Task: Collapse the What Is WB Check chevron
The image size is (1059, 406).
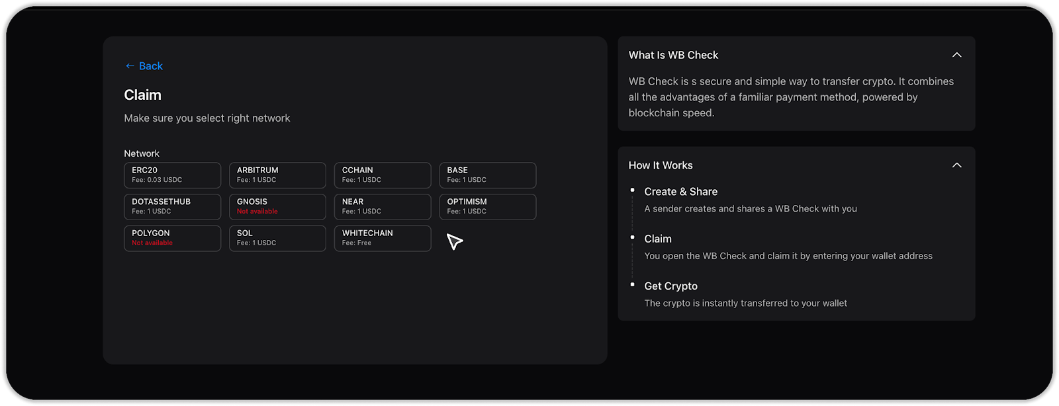Action: tap(956, 55)
